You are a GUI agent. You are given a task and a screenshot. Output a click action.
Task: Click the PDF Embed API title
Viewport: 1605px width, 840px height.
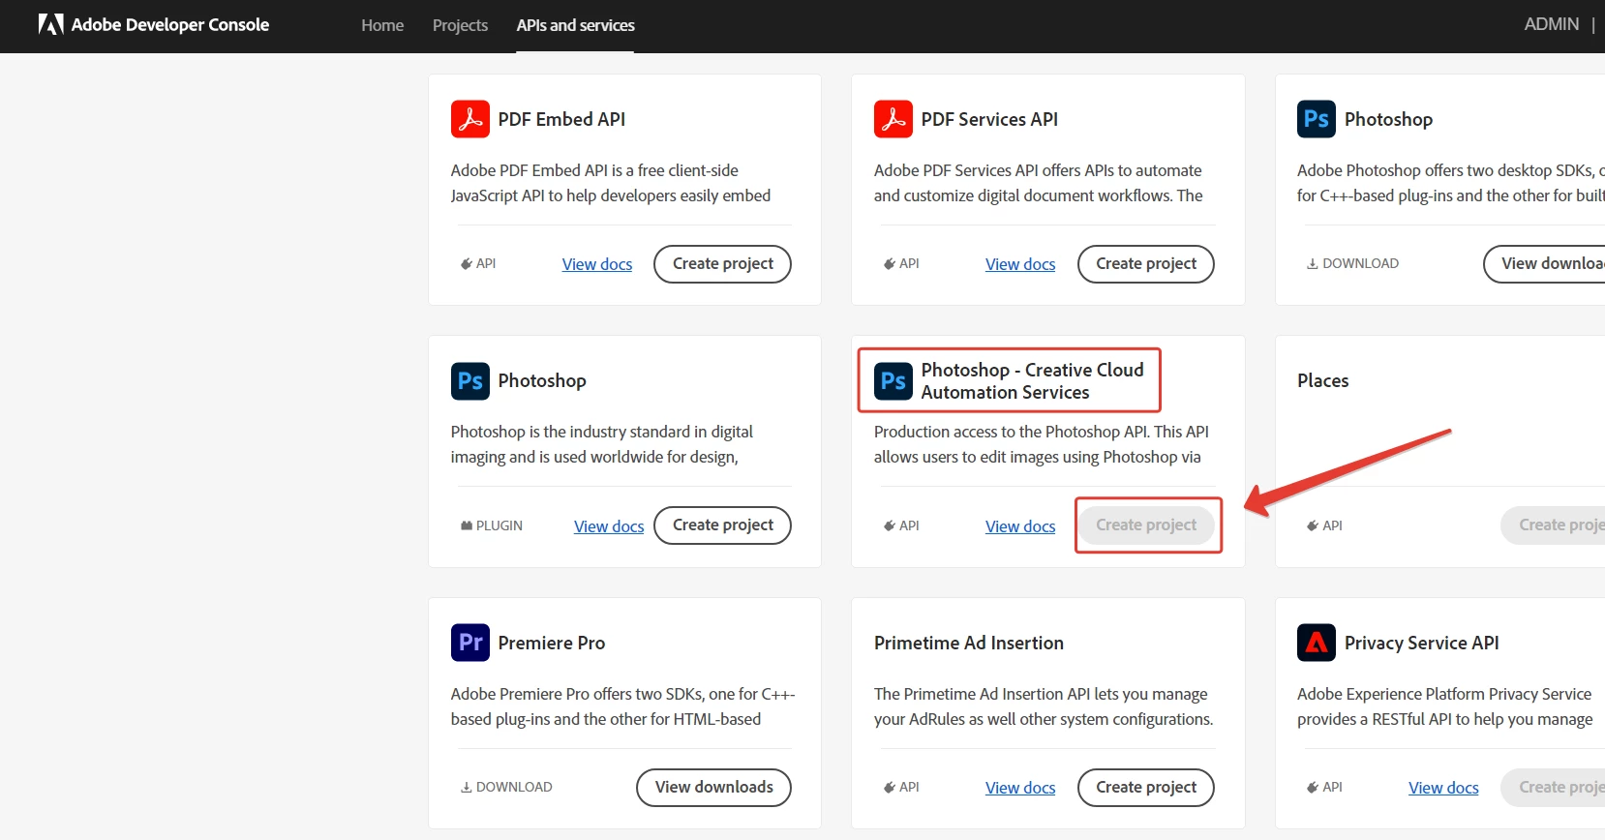pyautogui.click(x=561, y=119)
